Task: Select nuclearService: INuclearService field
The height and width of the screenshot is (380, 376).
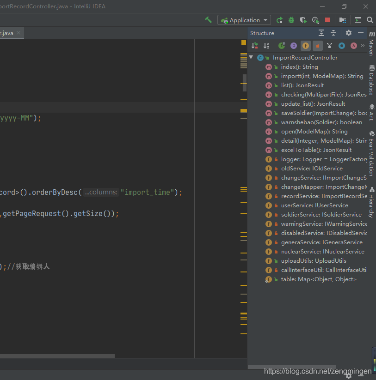Action: [323, 252]
